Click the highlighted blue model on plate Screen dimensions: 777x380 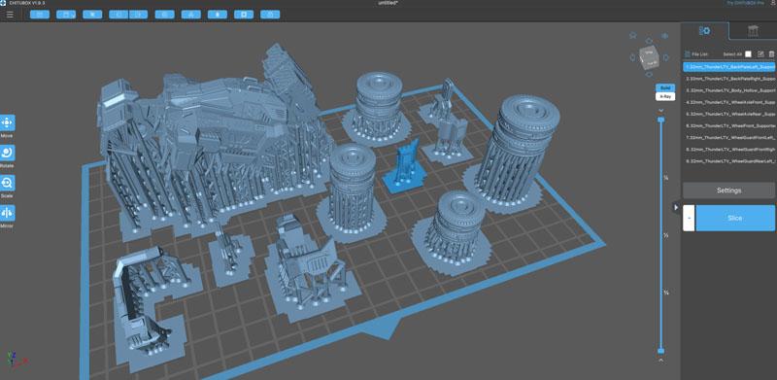405,167
